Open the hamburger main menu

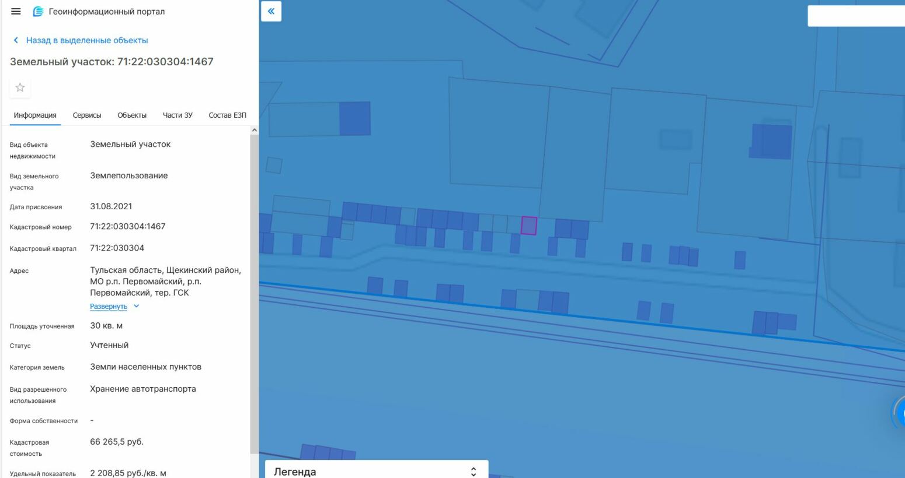[x=16, y=11]
